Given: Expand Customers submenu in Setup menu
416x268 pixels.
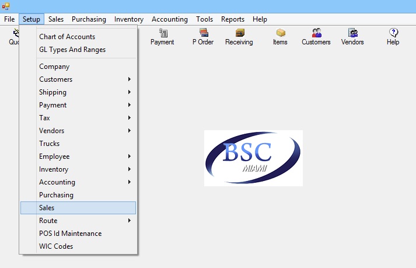Looking at the screenshot, I should coord(78,79).
